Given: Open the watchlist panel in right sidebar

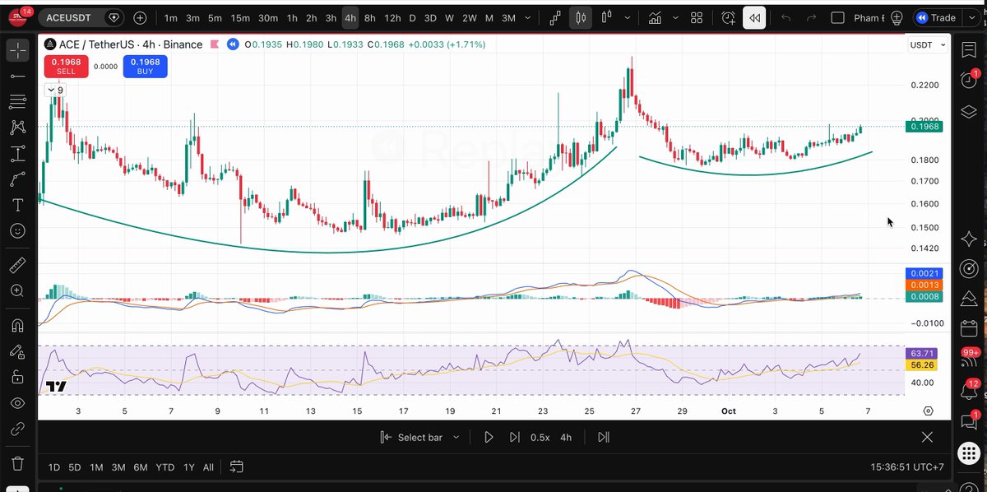Looking at the screenshot, I should coord(968,49).
